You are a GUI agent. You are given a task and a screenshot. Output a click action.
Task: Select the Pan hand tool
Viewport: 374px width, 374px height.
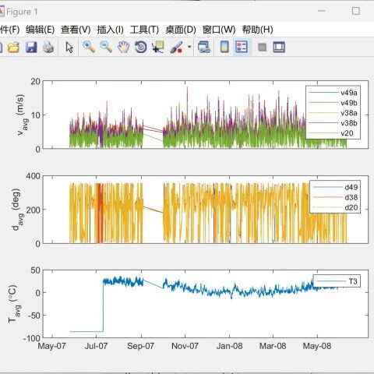click(x=123, y=48)
